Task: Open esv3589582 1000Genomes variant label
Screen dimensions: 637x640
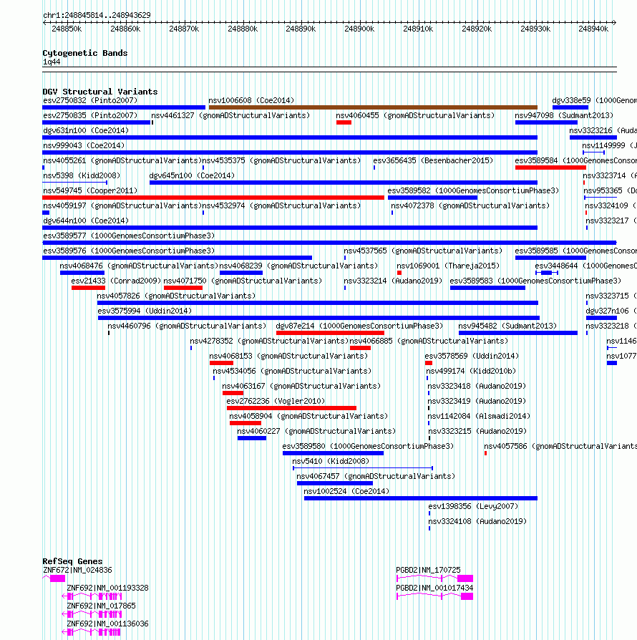Action: pyautogui.click(x=473, y=190)
